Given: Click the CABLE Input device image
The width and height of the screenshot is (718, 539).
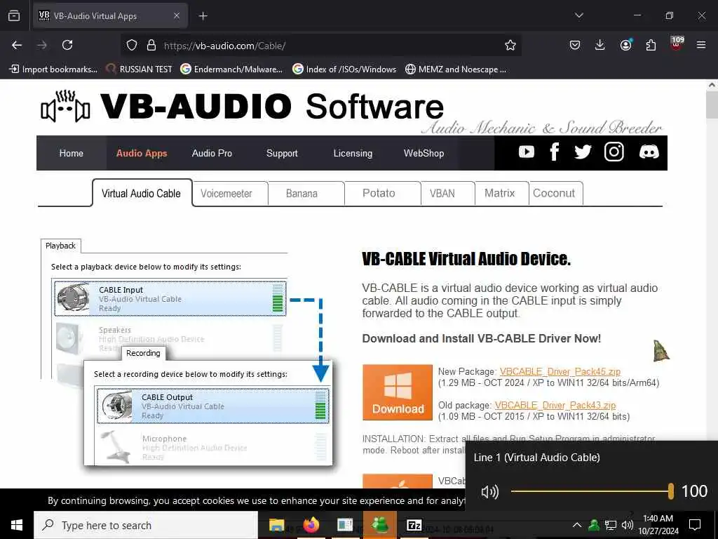Looking at the screenshot, I should [x=73, y=298].
